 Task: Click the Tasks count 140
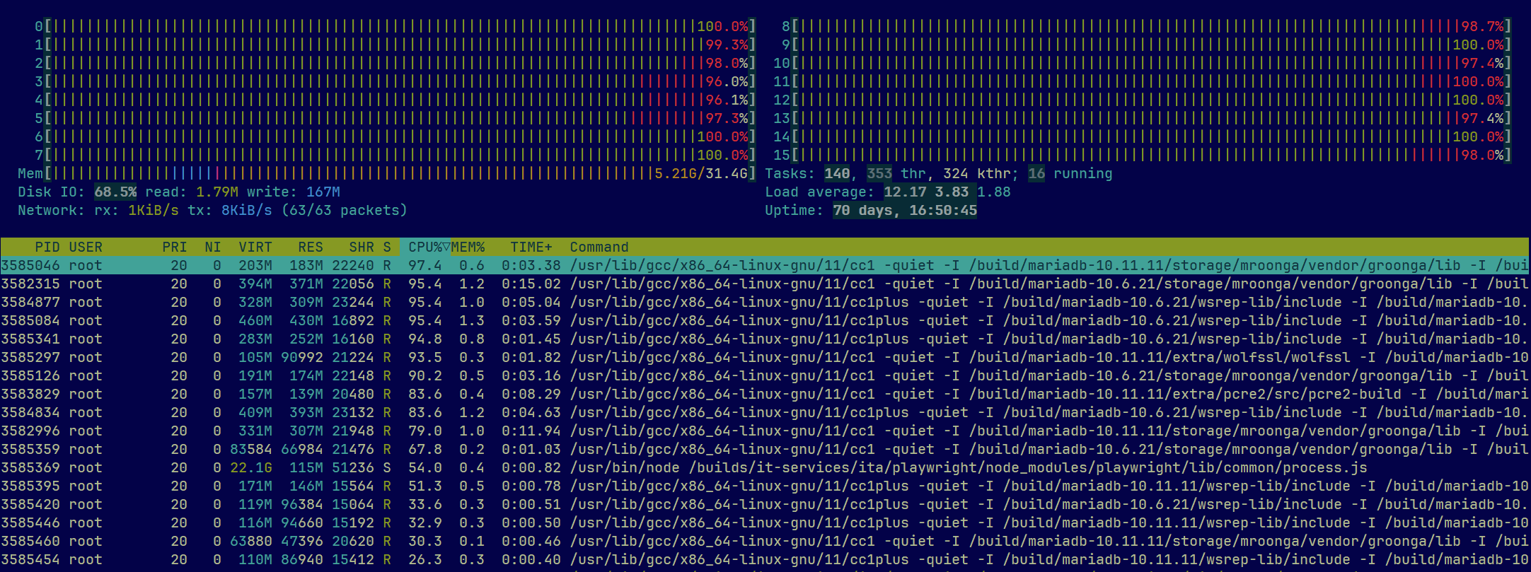tap(837, 173)
